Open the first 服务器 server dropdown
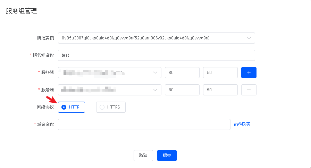This screenshot has width=311, height=168. coord(109,73)
